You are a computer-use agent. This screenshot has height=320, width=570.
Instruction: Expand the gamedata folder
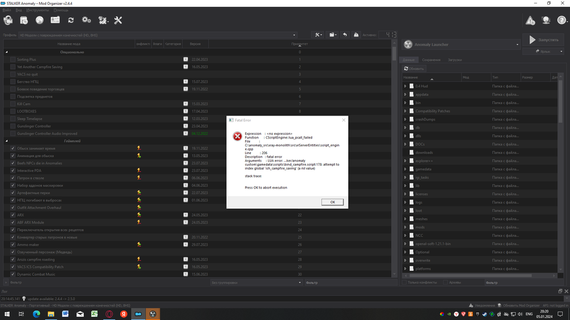coord(405,169)
